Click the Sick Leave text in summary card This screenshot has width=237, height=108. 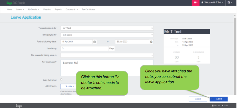(187, 39)
